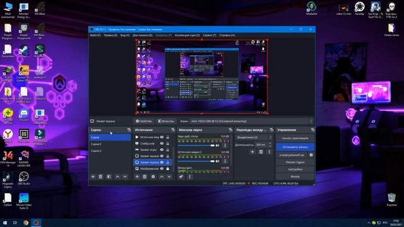Open Корзина recycle bin on desktop

click(x=391, y=199)
